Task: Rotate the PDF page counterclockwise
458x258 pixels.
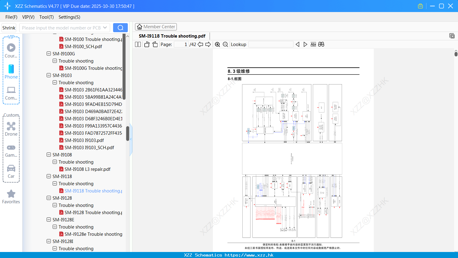Action: (147, 45)
